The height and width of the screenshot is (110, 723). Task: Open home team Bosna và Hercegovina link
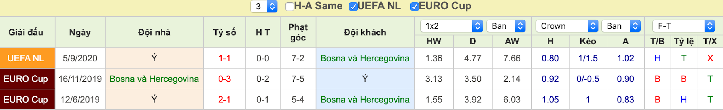[x=154, y=79]
